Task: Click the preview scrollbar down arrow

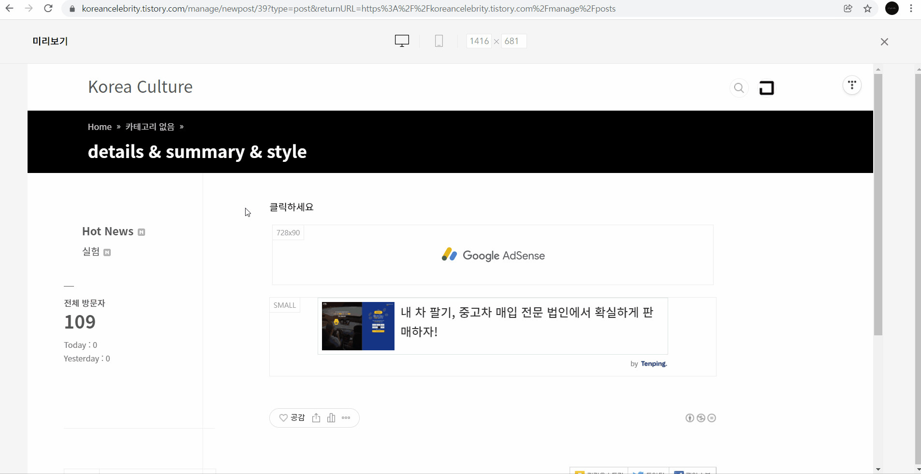Action: click(x=878, y=469)
